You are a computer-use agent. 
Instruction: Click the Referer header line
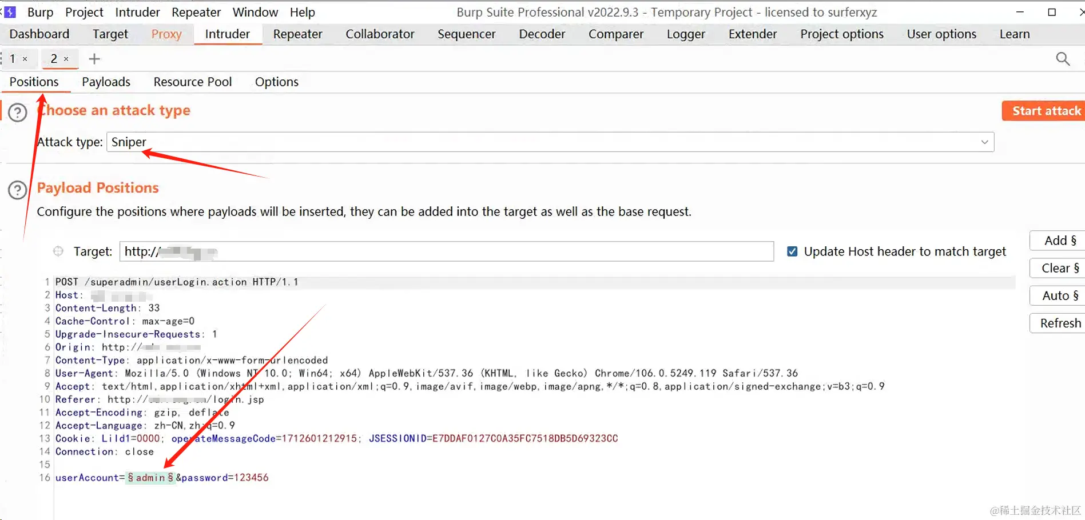pos(160,399)
